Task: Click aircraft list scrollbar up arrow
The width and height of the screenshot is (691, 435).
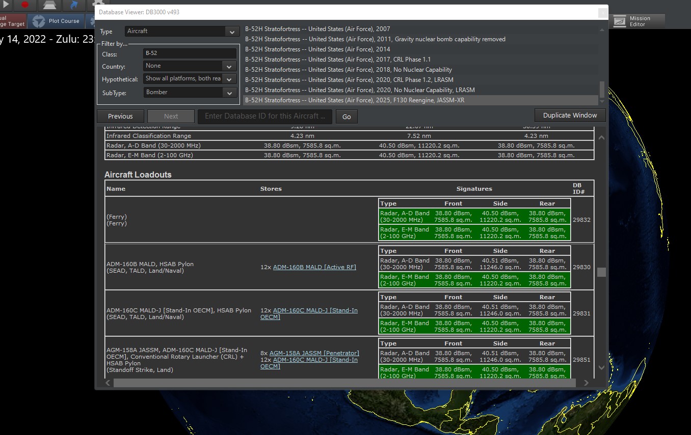Action: 602,30
